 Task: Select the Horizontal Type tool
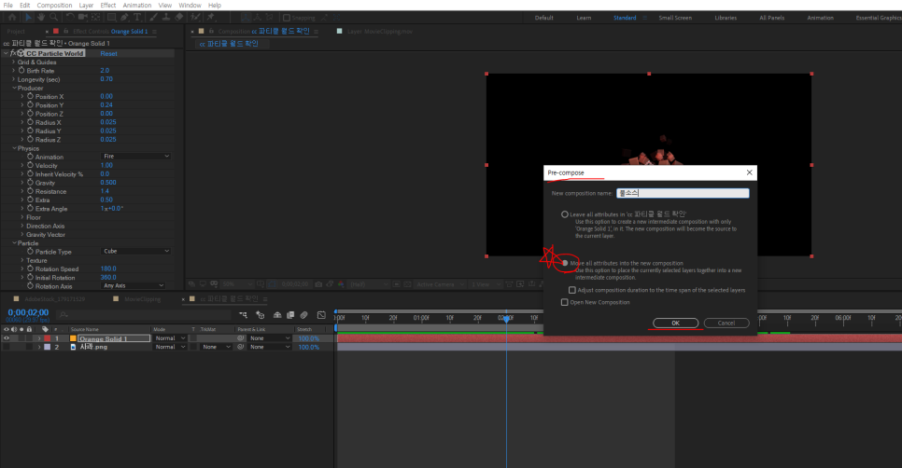137,18
